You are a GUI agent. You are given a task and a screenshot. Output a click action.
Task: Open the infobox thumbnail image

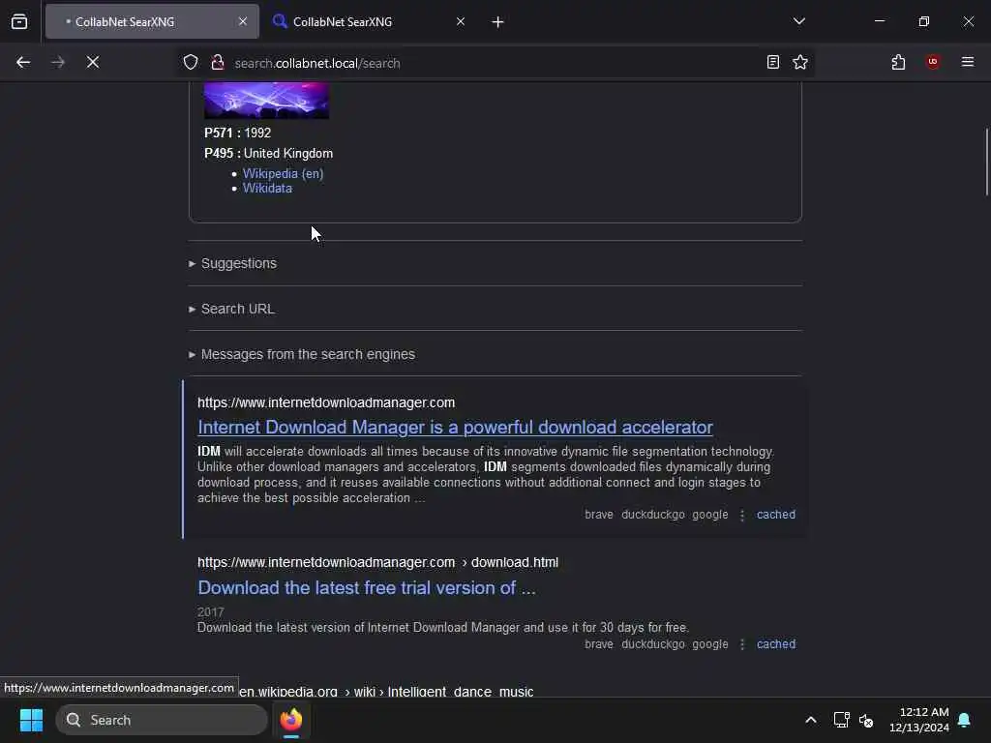coord(266,101)
